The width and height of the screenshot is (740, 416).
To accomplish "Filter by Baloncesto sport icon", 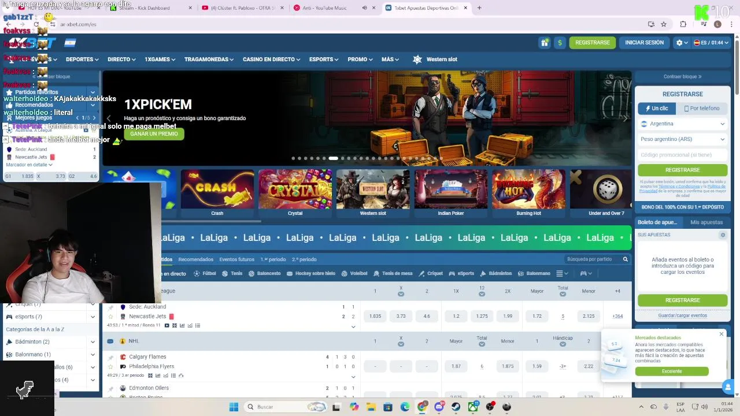I will [264, 273].
